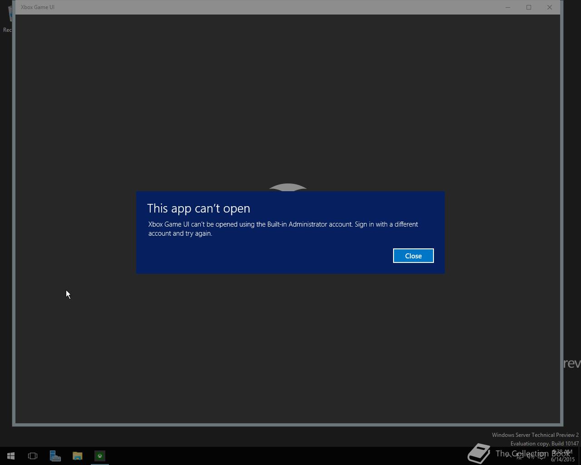Image resolution: width=581 pixels, height=465 pixels.
Task: Open the Action Center notification icon
Action: [x=541, y=456]
